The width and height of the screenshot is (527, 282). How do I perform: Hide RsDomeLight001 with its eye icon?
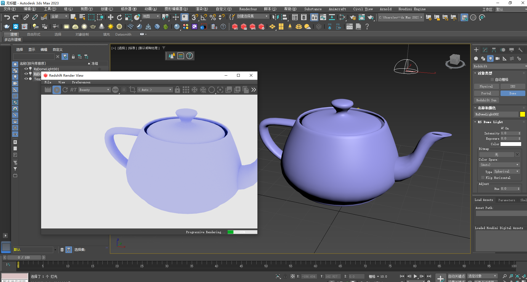(x=26, y=69)
